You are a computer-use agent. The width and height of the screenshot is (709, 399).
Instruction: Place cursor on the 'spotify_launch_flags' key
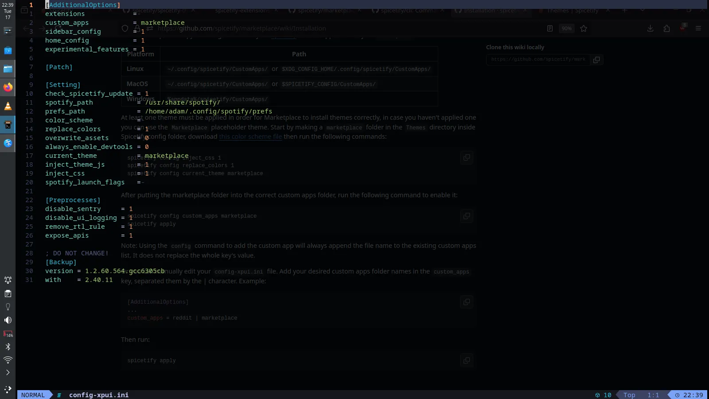[85, 182]
